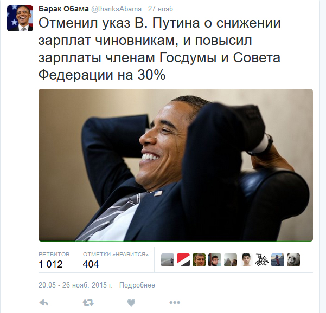Open the red, white and black flag avatar
Viewport: 326px width, 313px height.
183,260
